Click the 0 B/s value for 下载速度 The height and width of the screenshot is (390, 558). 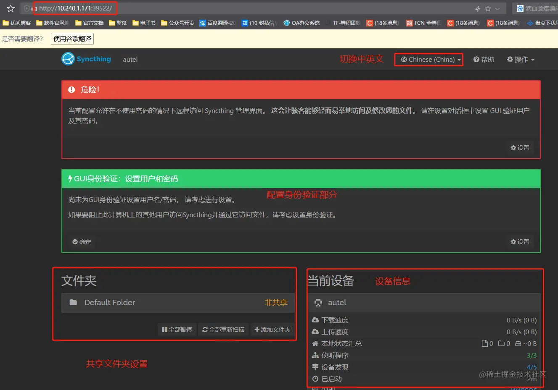click(521, 320)
